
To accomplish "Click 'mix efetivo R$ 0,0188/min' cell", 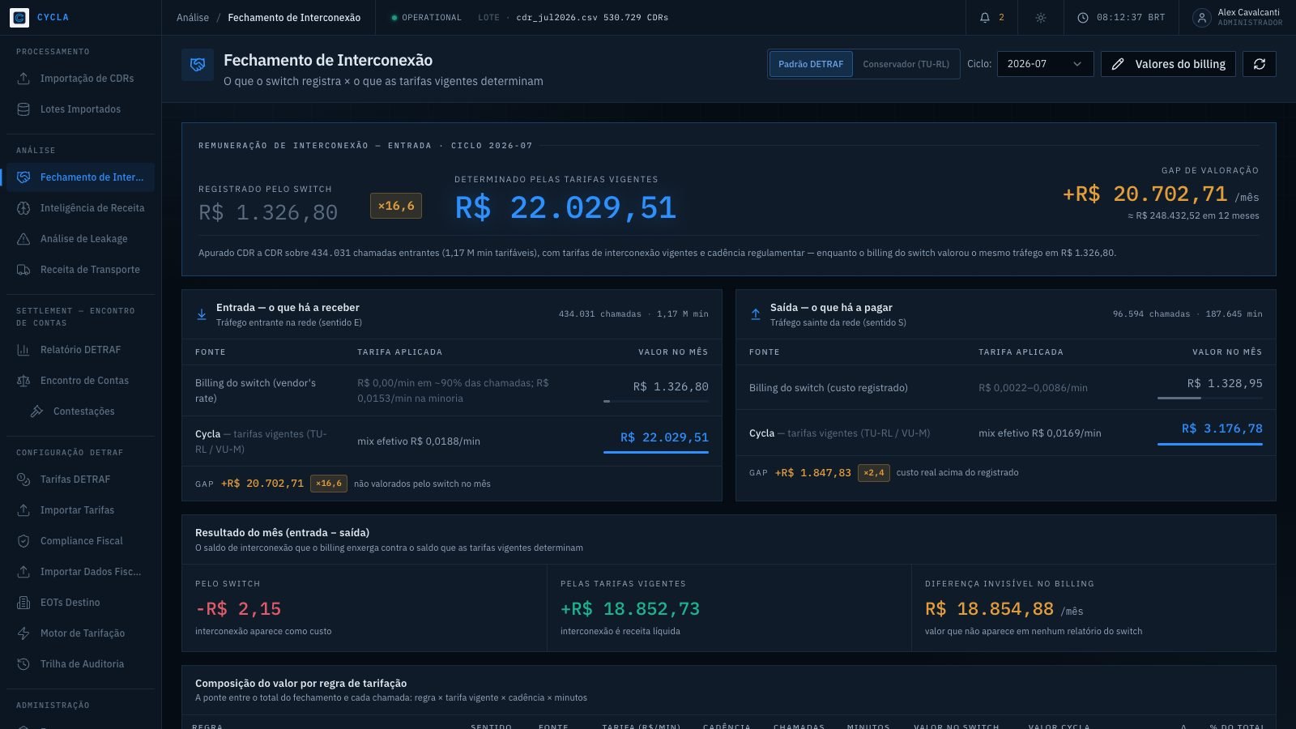I will click(x=419, y=441).
